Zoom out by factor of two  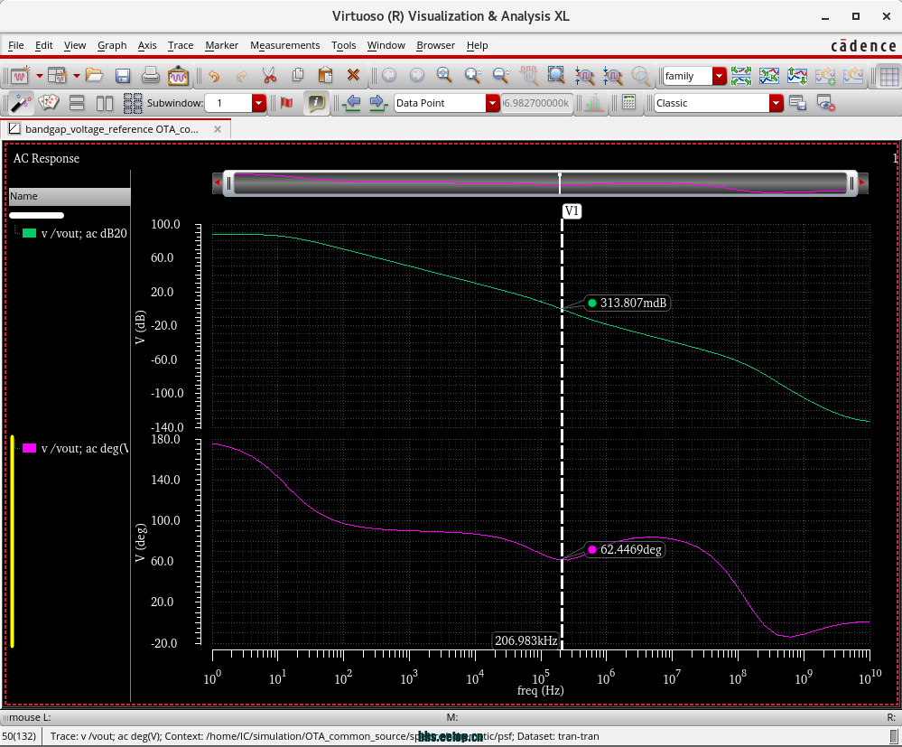click(x=500, y=76)
